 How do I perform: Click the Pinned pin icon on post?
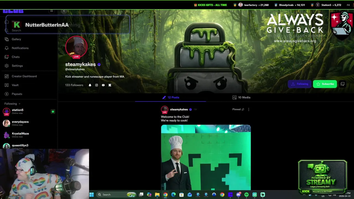pos(243,109)
